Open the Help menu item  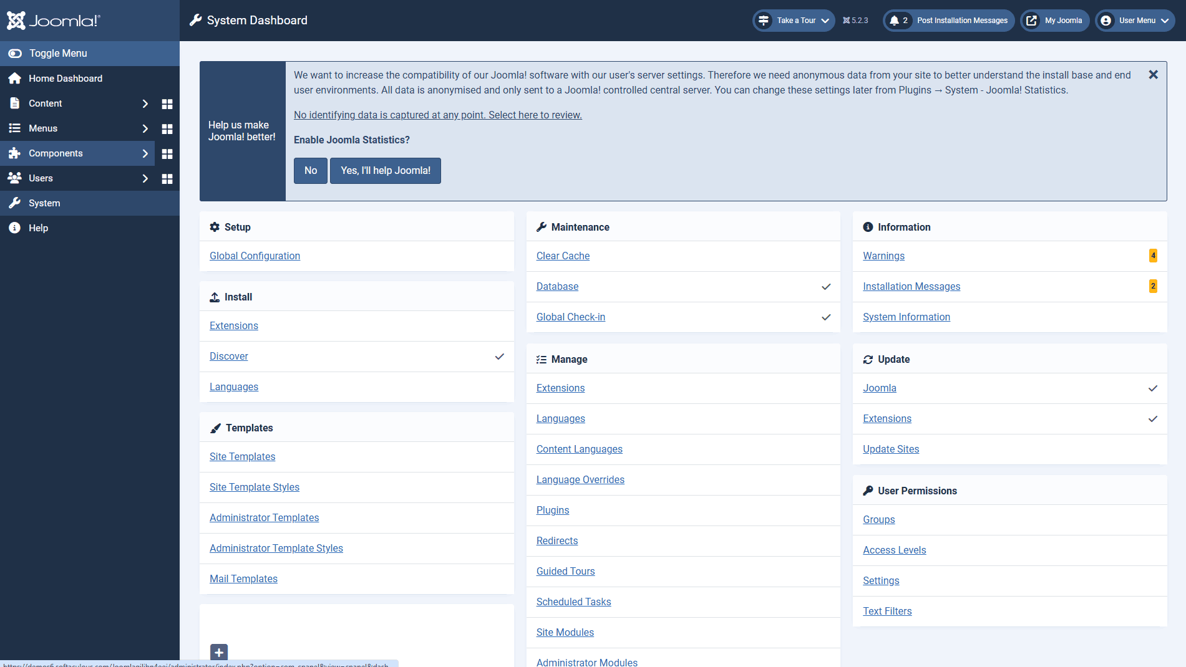38,228
